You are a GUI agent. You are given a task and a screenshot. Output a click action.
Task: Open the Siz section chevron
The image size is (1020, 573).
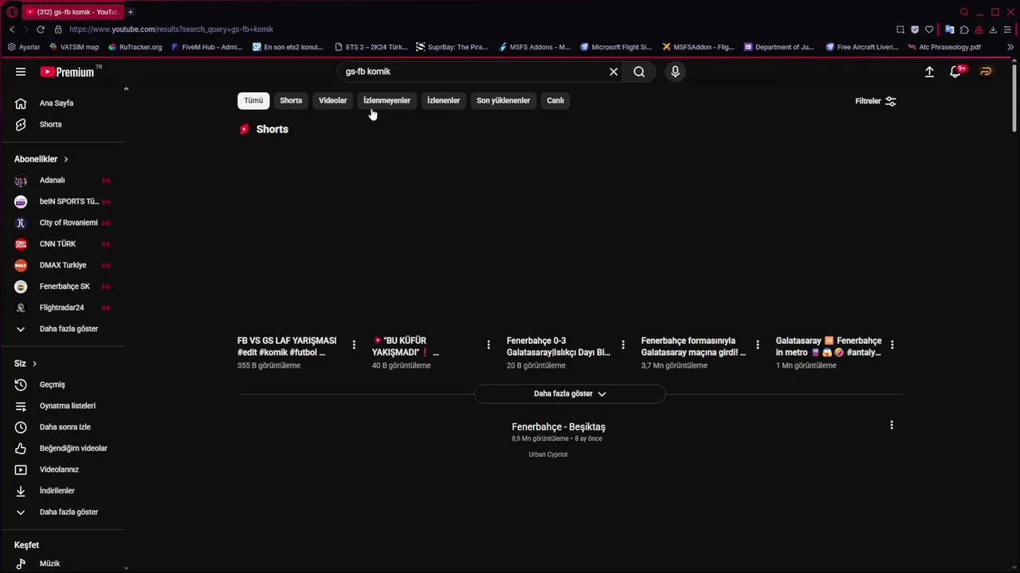(x=34, y=364)
